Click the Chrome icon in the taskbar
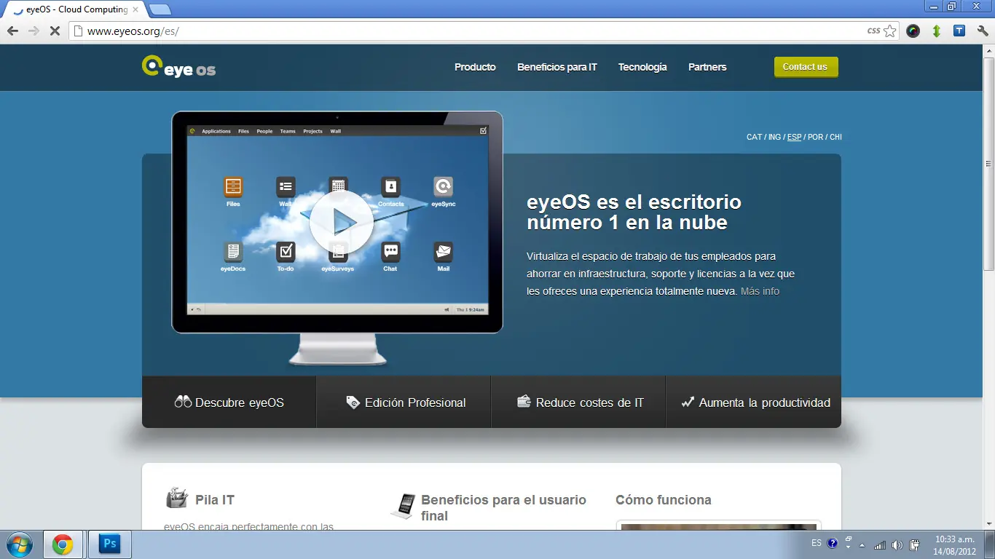 [x=63, y=544]
